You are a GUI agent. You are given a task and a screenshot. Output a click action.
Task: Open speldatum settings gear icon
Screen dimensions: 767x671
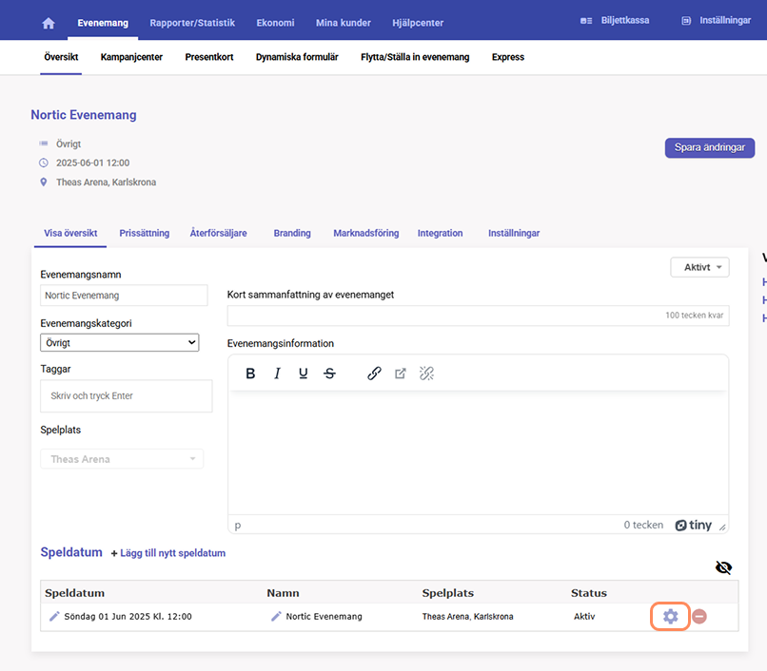point(670,616)
